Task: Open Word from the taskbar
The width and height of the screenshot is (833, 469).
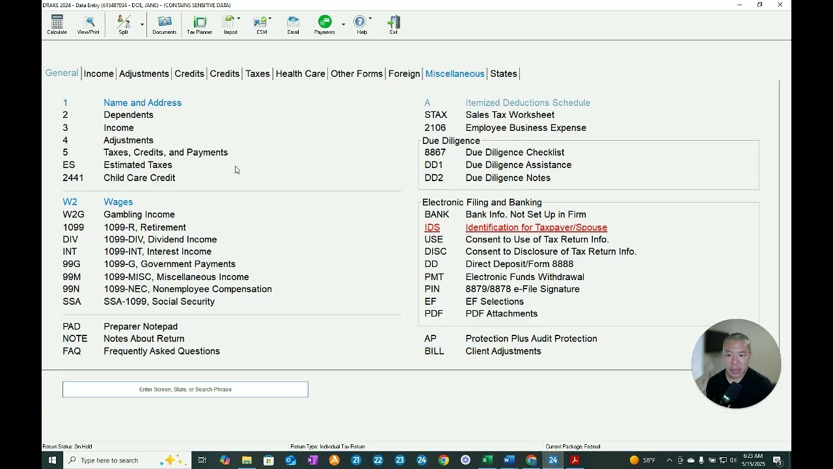Action: (509, 460)
